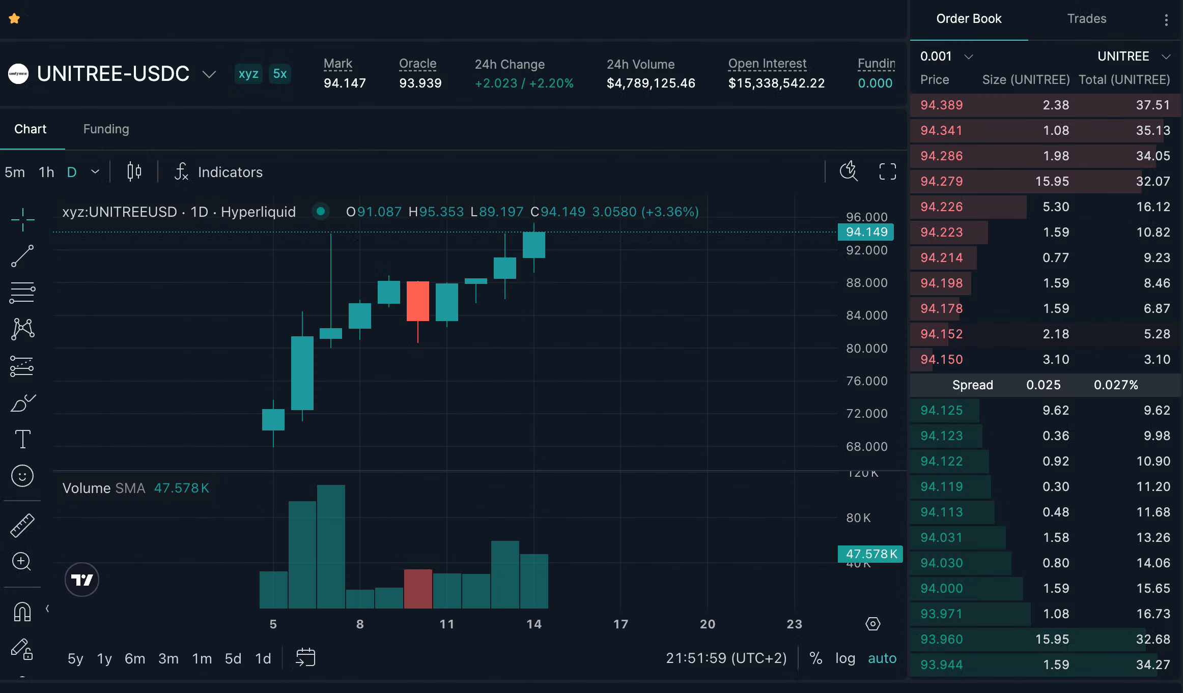Select the D daily timeframe
The height and width of the screenshot is (693, 1183).
pos(72,172)
